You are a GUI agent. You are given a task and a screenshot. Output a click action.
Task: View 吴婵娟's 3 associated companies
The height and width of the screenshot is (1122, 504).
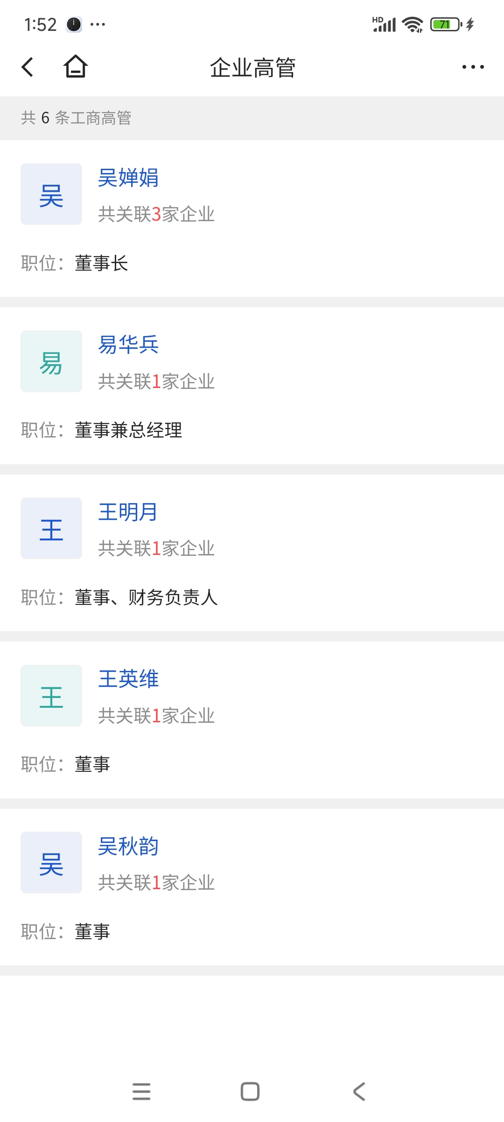[156, 215]
